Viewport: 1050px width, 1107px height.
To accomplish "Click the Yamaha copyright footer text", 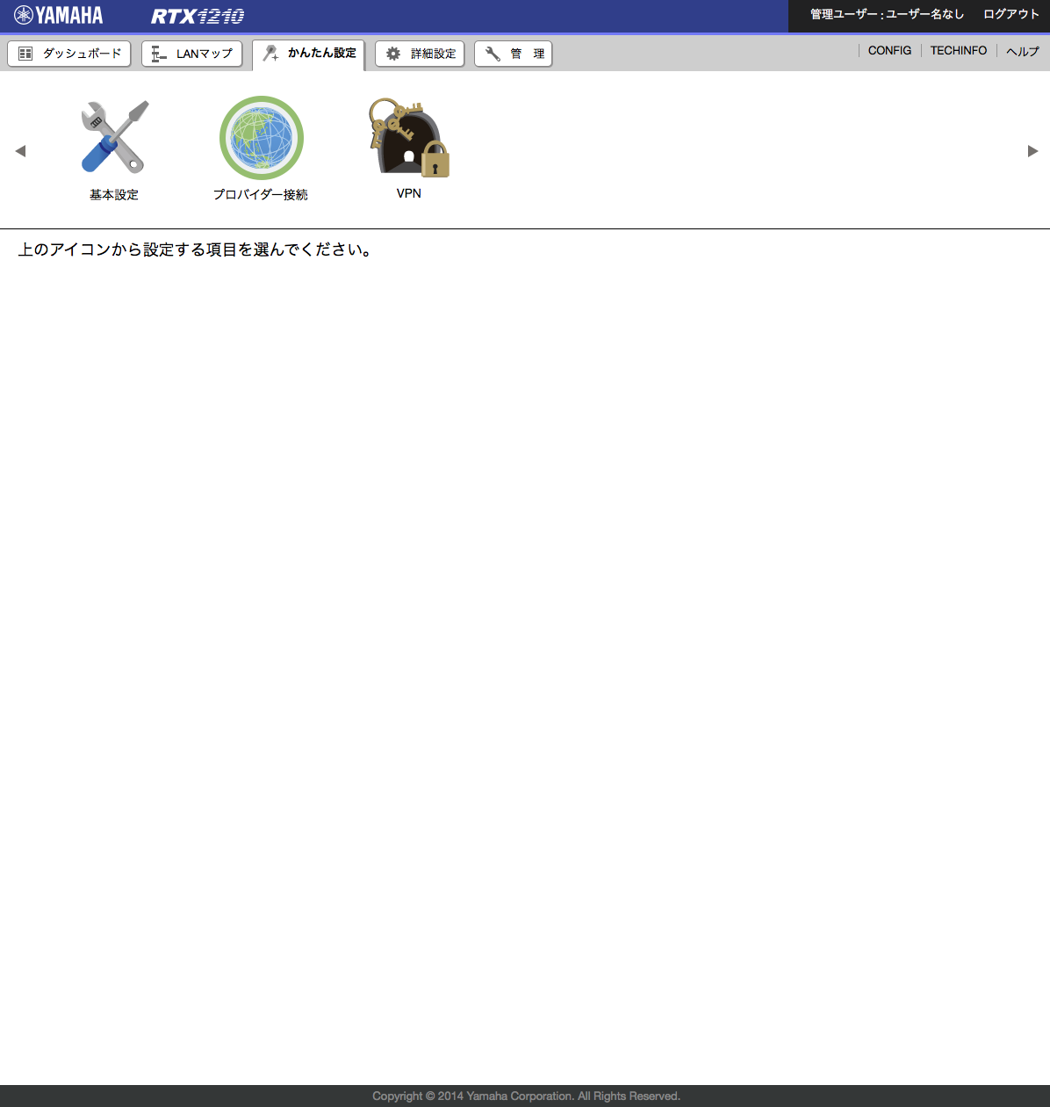I will [x=526, y=1096].
